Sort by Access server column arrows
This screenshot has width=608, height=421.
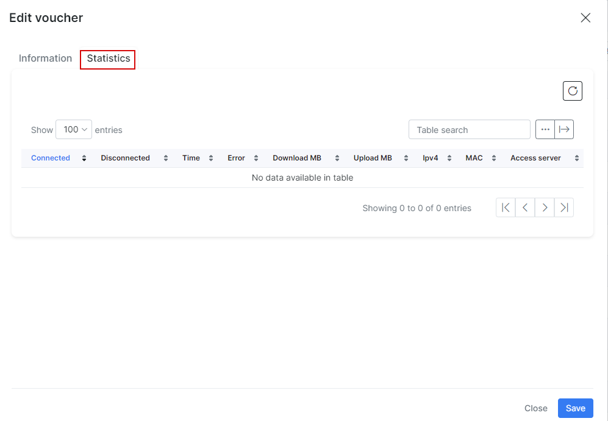577,158
